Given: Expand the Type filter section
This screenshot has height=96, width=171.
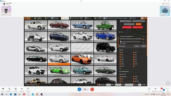Looking at the screenshot, I should (x=120, y=69).
